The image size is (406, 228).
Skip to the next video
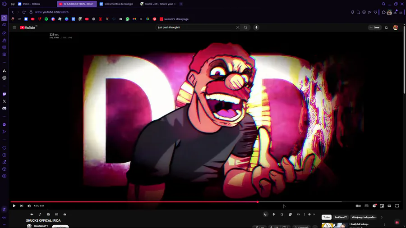click(x=22, y=206)
